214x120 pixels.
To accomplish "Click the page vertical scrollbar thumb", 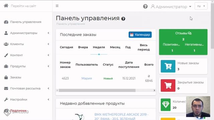I will click(x=212, y=26).
